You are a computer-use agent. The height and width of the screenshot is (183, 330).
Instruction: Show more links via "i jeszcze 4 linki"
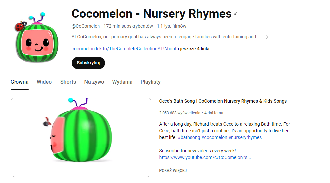tap(194, 49)
